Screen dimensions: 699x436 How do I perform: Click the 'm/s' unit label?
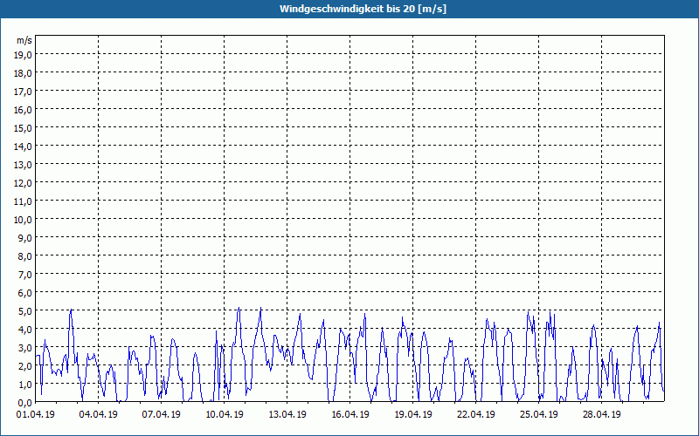(x=24, y=41)
